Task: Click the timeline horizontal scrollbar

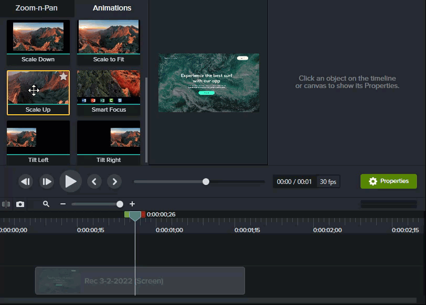Action: pyautogui.click(x=208, y=300)
